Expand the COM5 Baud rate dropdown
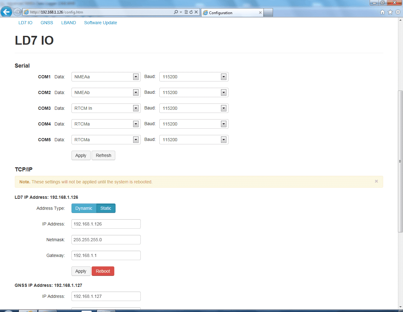Screen dimensions: 403x312 pos(194,140)
